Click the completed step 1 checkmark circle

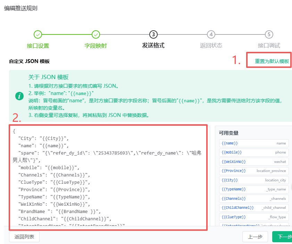tap(38, 34)
